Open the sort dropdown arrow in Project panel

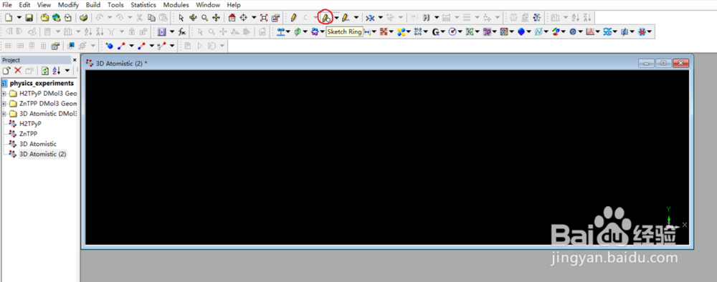(67, 70)
